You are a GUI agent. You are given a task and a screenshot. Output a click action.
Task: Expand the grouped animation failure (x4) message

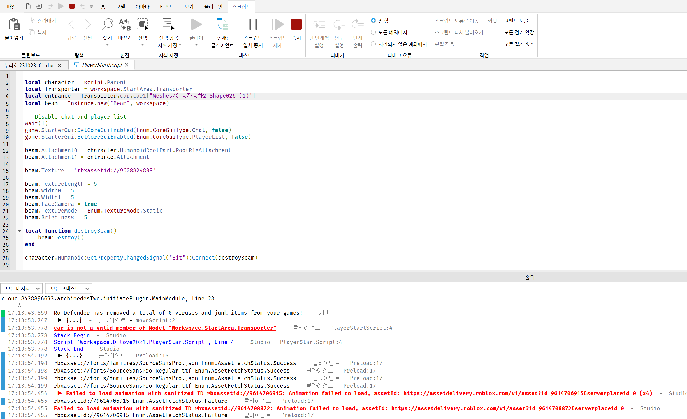coord(60,393)
